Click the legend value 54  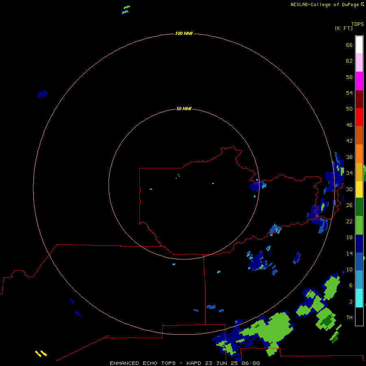[349, 93]
